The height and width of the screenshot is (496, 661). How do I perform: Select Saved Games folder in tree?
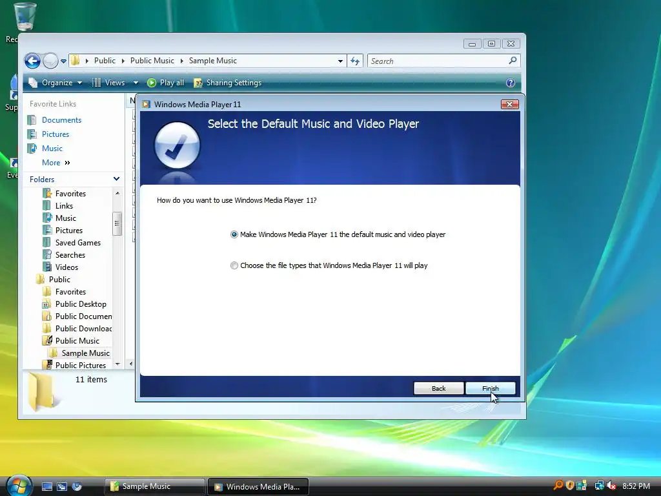click(x=78, y=243)
